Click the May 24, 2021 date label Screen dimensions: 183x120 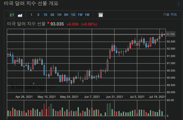point(69,97)
